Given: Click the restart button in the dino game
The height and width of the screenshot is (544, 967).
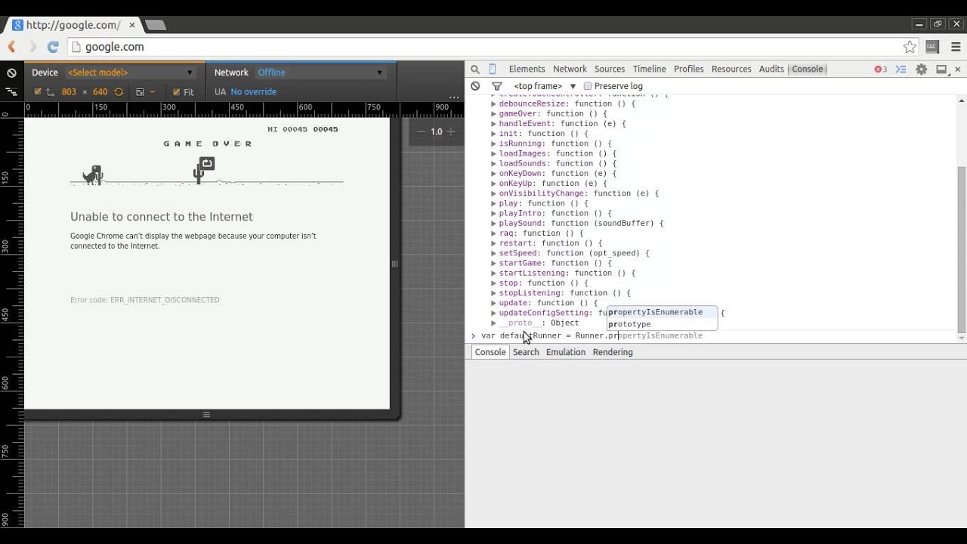Looking at the screenshot, I should click(205, 163).
